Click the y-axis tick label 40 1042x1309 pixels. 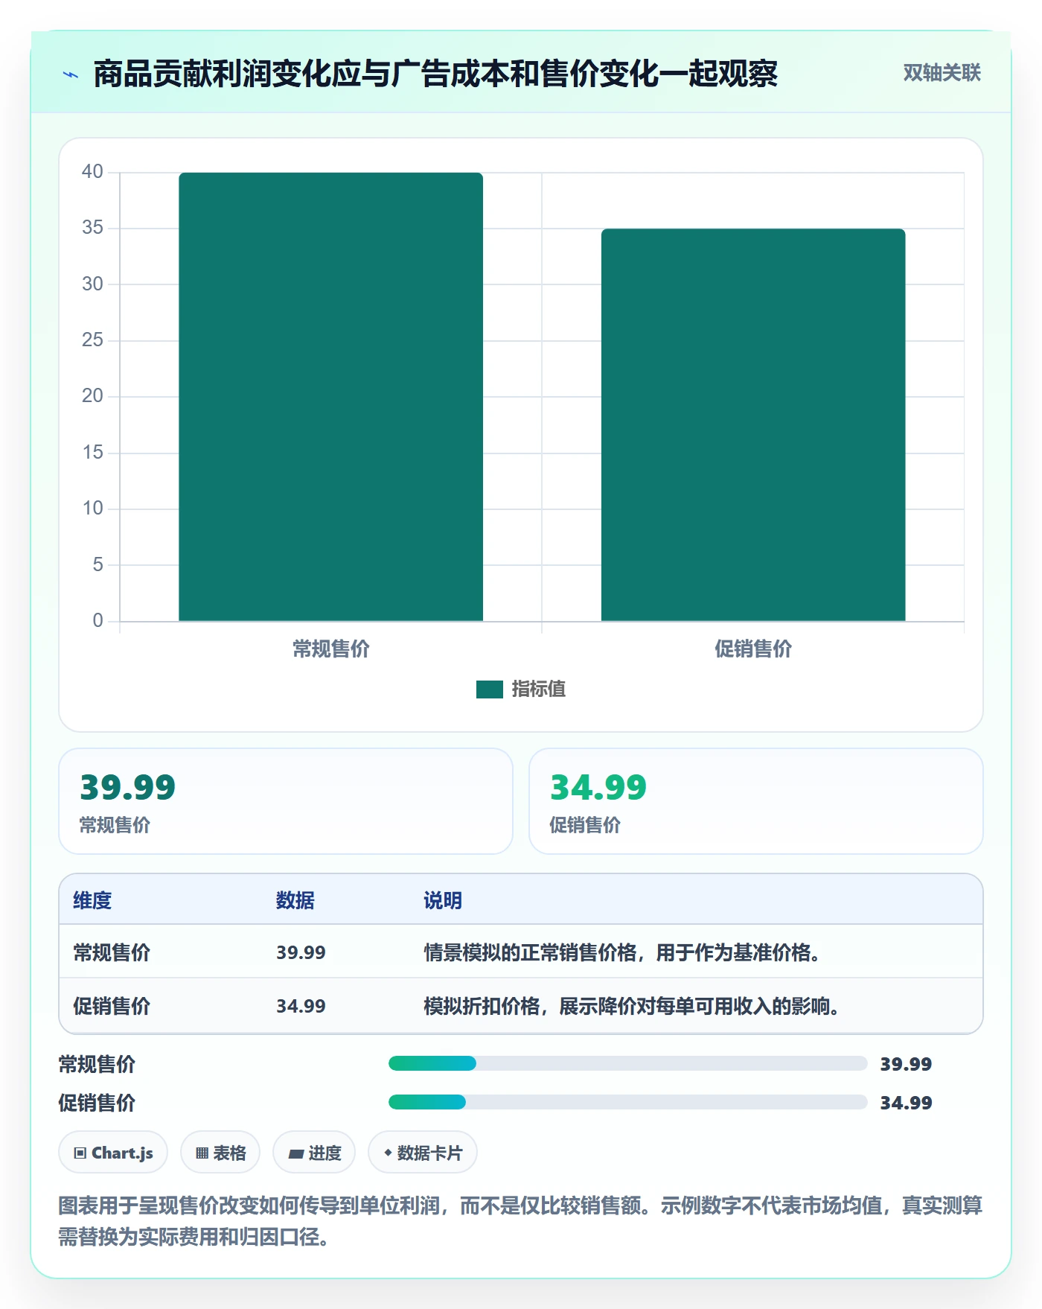pyautogui.click(x=92, y=172)
